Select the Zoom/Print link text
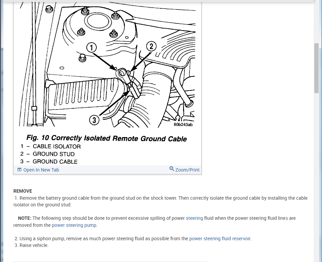This screenshot has height=262, width=322. point(187,170)
